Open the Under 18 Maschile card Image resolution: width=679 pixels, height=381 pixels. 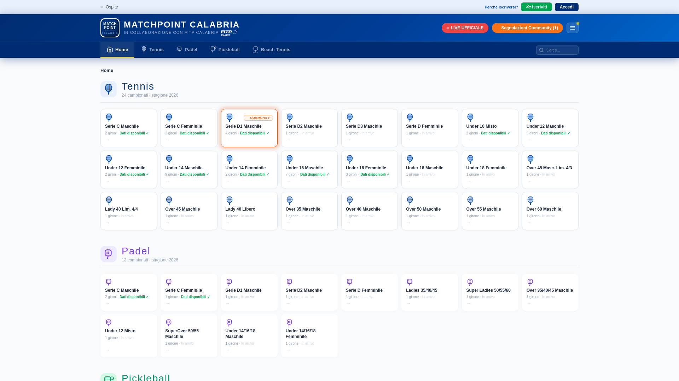coord(430,170)
